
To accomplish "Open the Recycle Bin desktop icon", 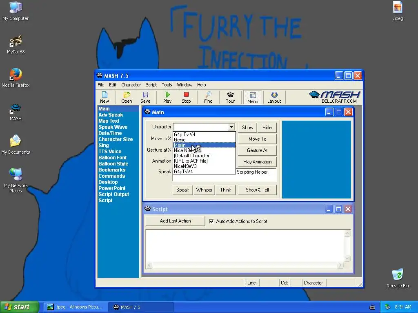I will [x=398, y=278].
